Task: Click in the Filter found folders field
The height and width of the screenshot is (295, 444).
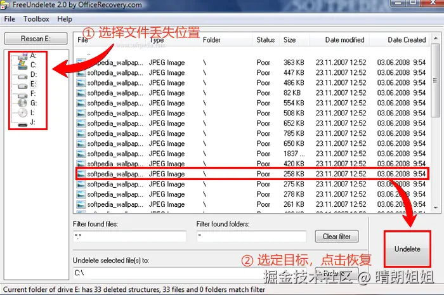Action: tap(251, 237)
